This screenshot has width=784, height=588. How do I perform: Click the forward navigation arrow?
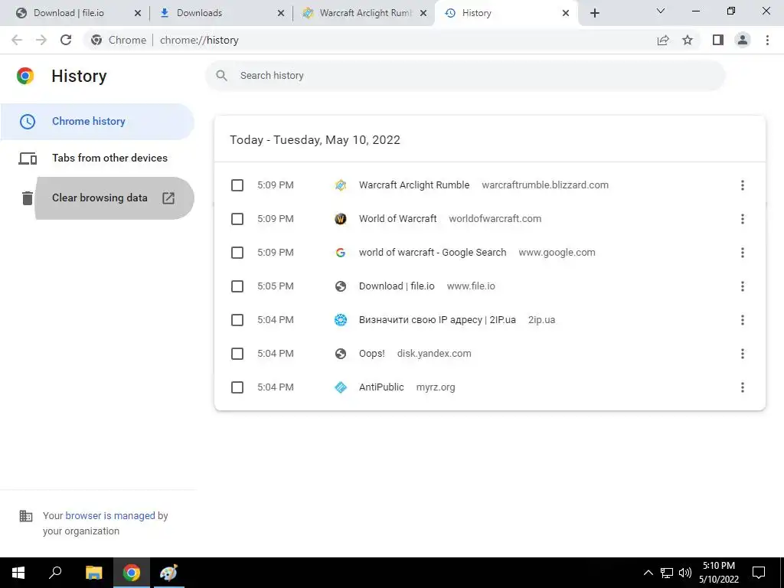pyautogui.click(x=41, y=40)
